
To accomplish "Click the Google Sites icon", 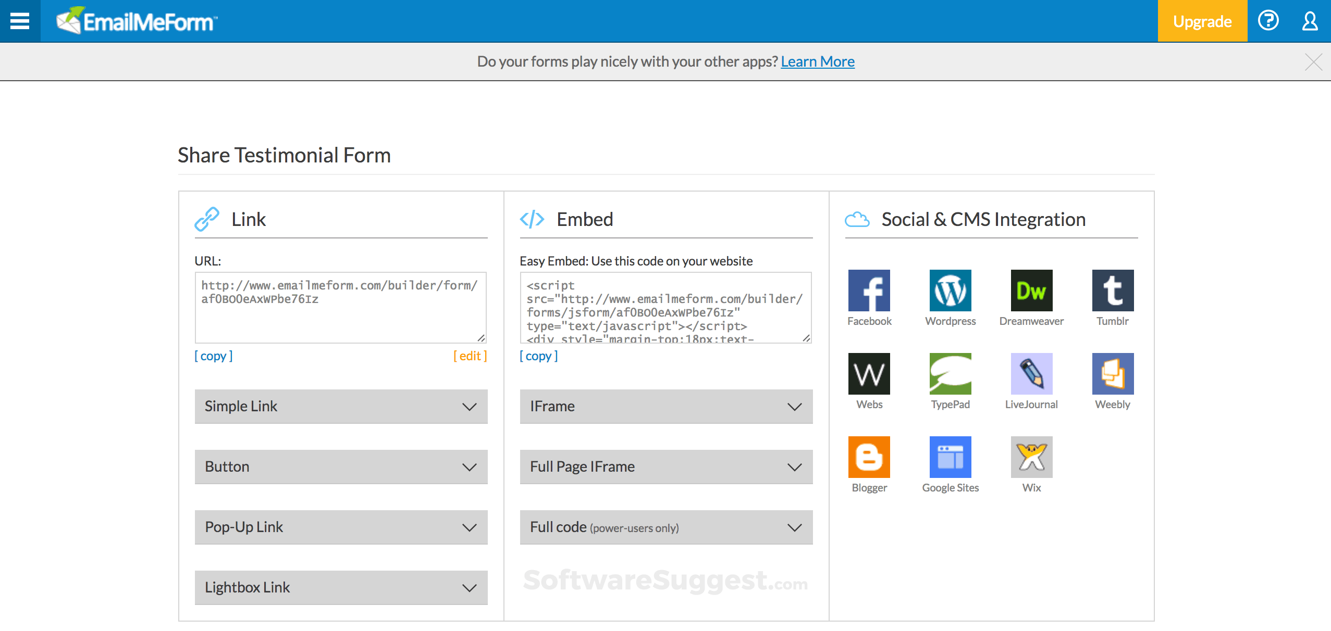I will (950, 457).
